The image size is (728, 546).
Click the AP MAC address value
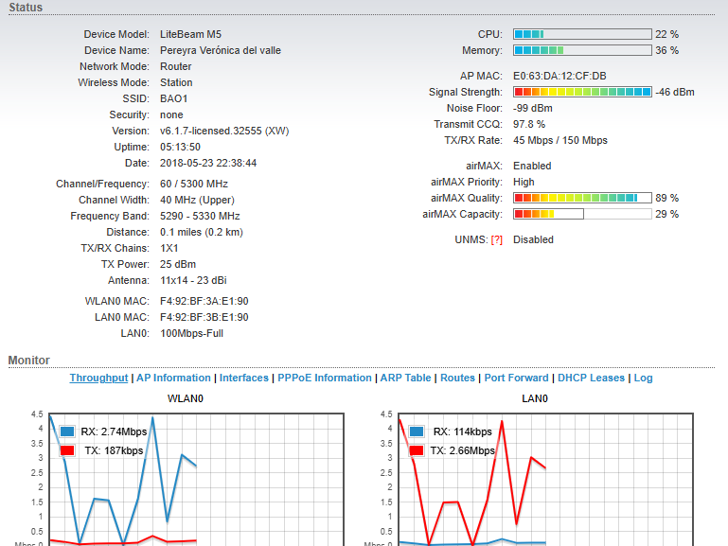pos(559,76)
